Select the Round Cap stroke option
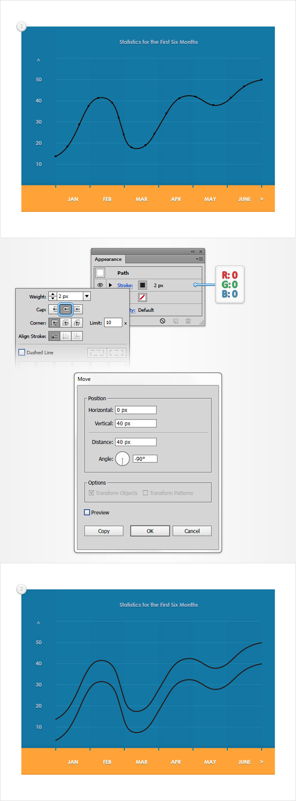296x801 pixels. (66, 309)
